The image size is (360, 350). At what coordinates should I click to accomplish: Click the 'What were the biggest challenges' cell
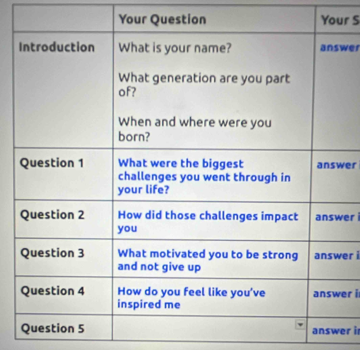point(203,177)
